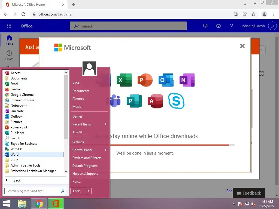279x209 pixels.
Task: Click the Lock button
Action: coord(78,191)
